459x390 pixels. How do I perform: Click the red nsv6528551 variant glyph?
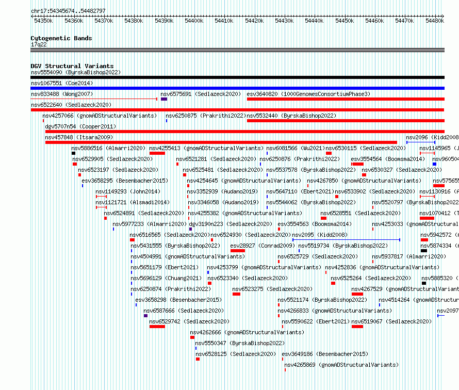(323, 218)
